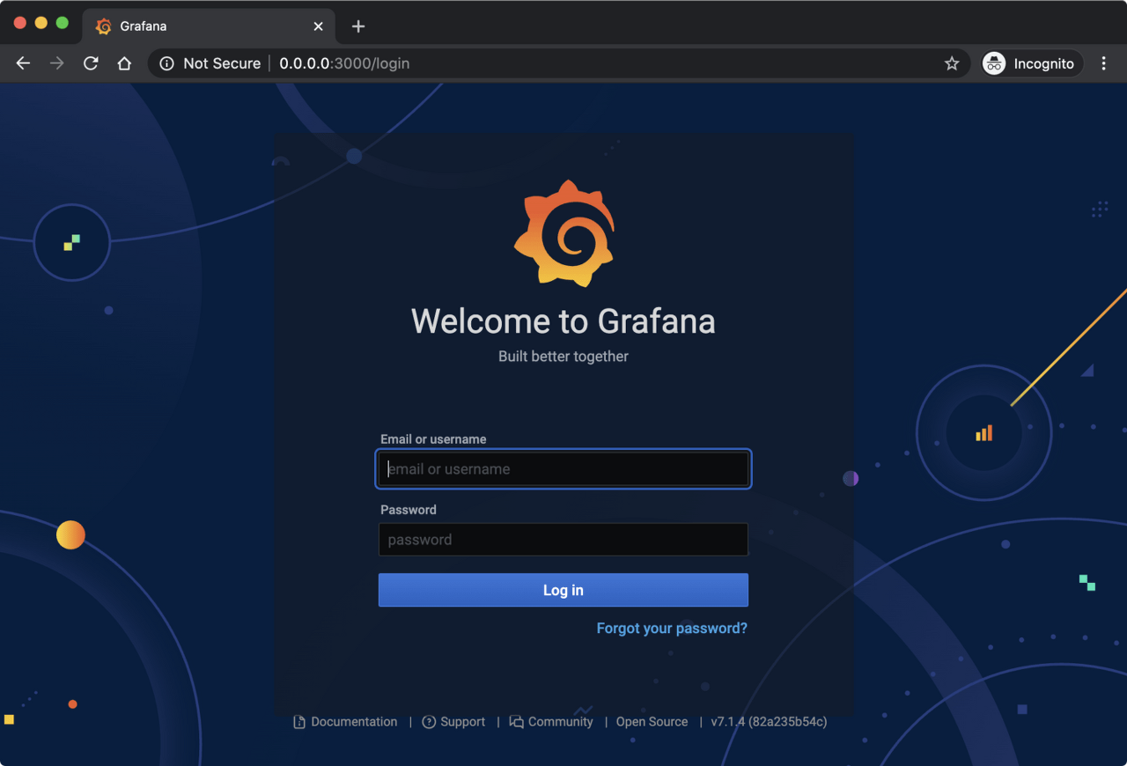Click the Built better together tagline
The height and width of the screenshot is (766, 1127).
click(x=563, y=357)
